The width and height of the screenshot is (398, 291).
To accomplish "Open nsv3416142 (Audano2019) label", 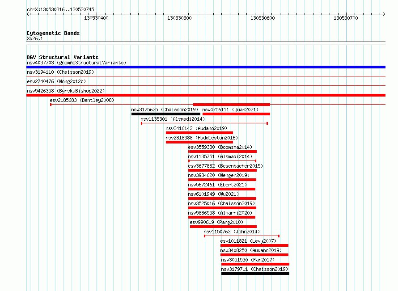I will pyautogui.click(x=196, y=128).
